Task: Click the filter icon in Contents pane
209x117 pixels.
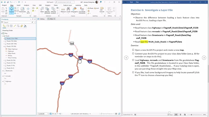Action: pyautogui.click(x=2, y=22)
